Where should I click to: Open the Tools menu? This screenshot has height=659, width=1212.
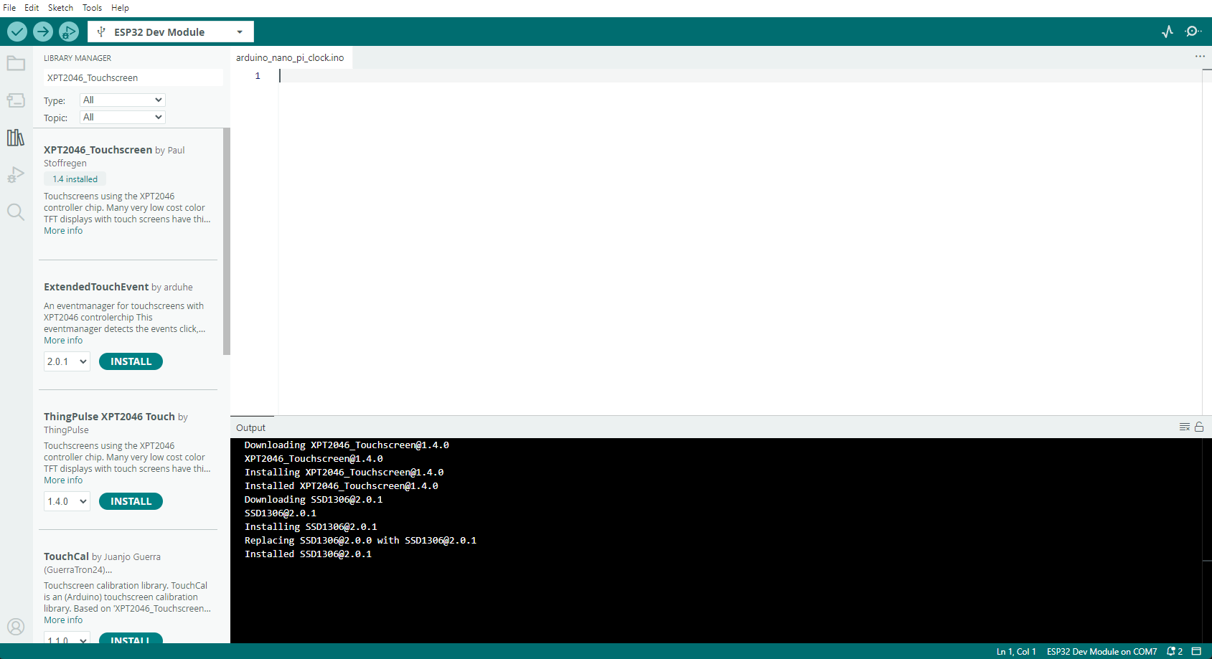click(92, 8)
